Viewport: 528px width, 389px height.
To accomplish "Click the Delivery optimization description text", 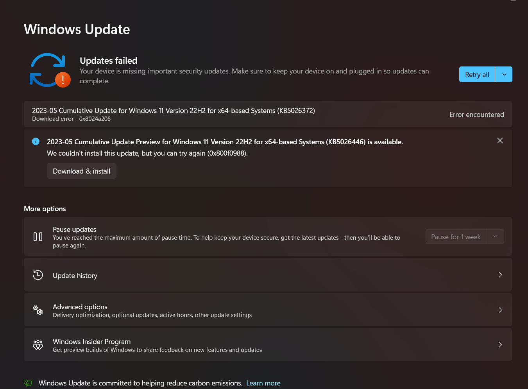I will pos(152,315).
